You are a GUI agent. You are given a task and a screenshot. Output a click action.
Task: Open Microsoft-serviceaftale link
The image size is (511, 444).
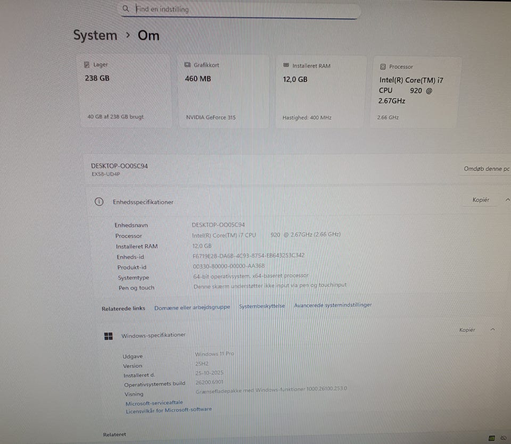pos(154,403)
